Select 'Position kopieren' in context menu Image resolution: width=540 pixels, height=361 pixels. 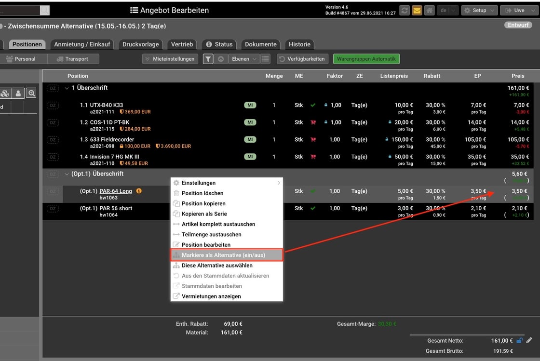(203, 203)
